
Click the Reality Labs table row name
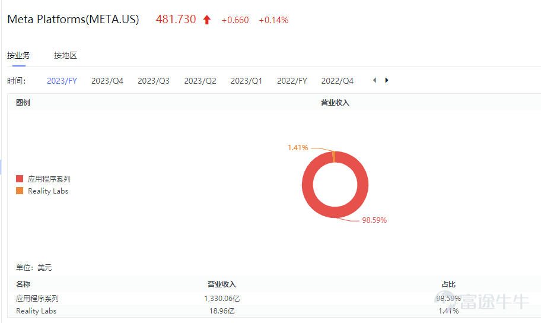pyautogui.click(x=36, y=311)
